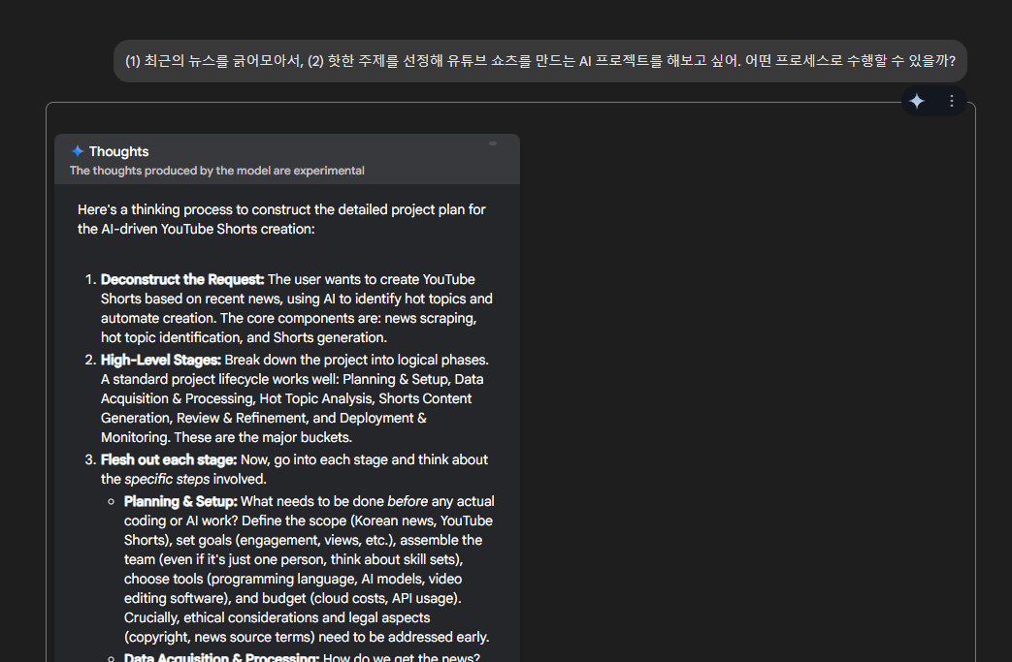Click the Thoughts heading label

coord(118,151)
